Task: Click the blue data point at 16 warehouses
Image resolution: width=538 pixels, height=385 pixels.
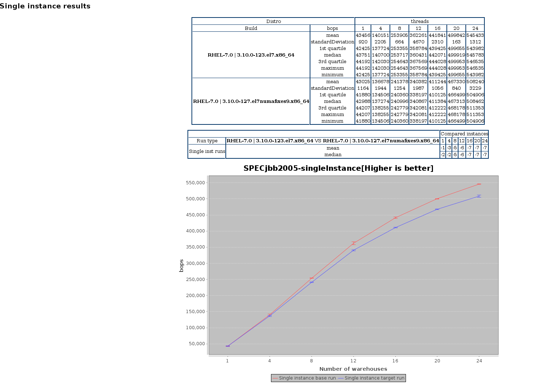Action: click(x=395, y=227)
